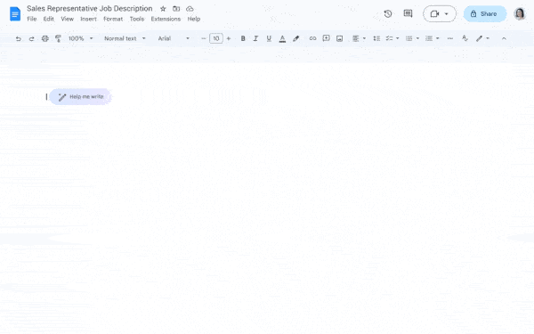Undo the last action
534x334 pixels.
[x=19, y=38]
